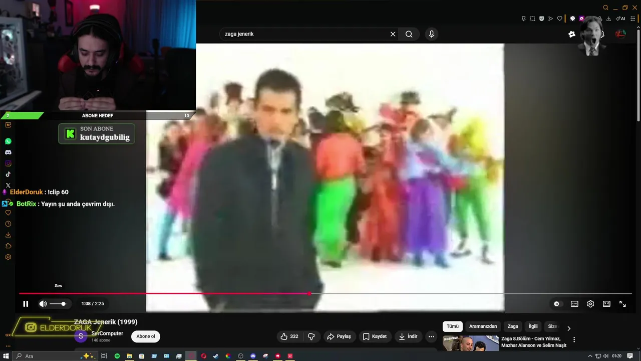Viewport: 641px width, 361px height.
Task: Open the browser AI assistant icon
Action: click(x=620, y=19)
